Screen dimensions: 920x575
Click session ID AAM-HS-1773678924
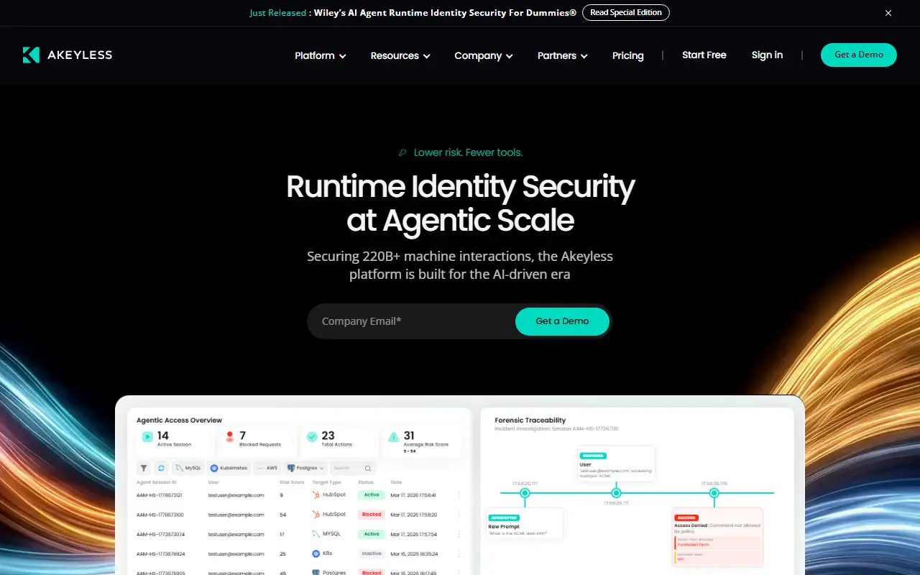(x=160, y=553)
